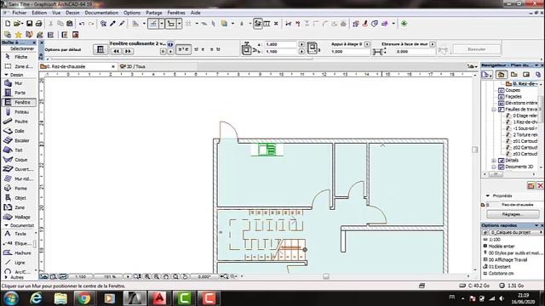The image size is (545, 306).
Task: Click the window height value field
Action: point(281,51)
